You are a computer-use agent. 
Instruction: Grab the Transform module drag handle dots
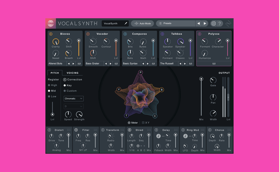122,130
